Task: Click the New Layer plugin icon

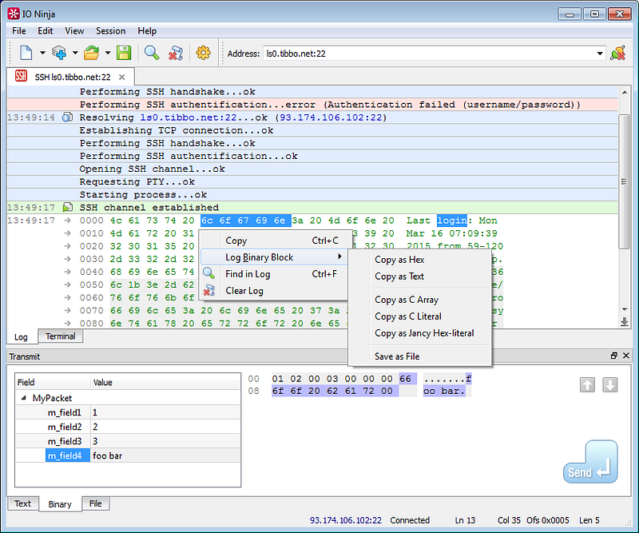Action: (59, 54)
